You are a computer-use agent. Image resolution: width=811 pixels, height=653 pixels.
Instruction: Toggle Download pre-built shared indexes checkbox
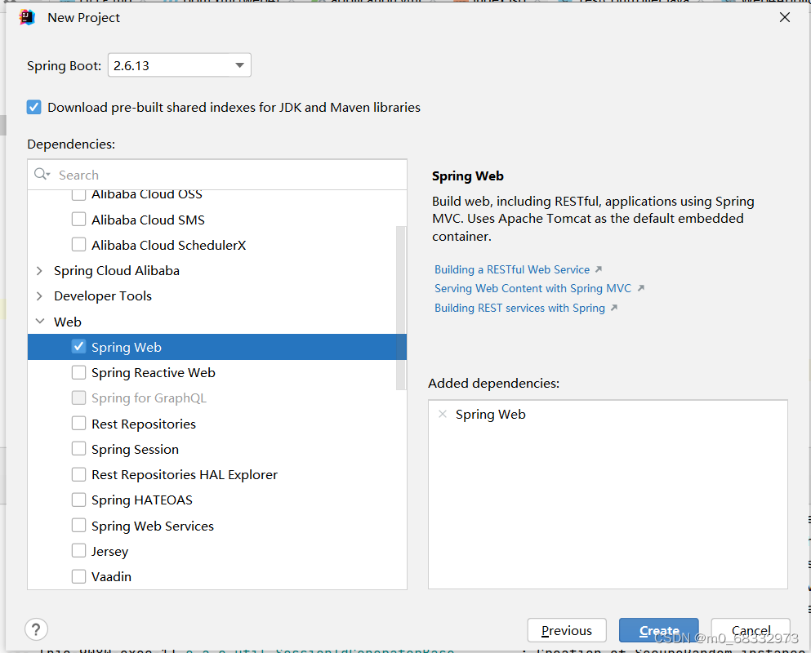34,107
